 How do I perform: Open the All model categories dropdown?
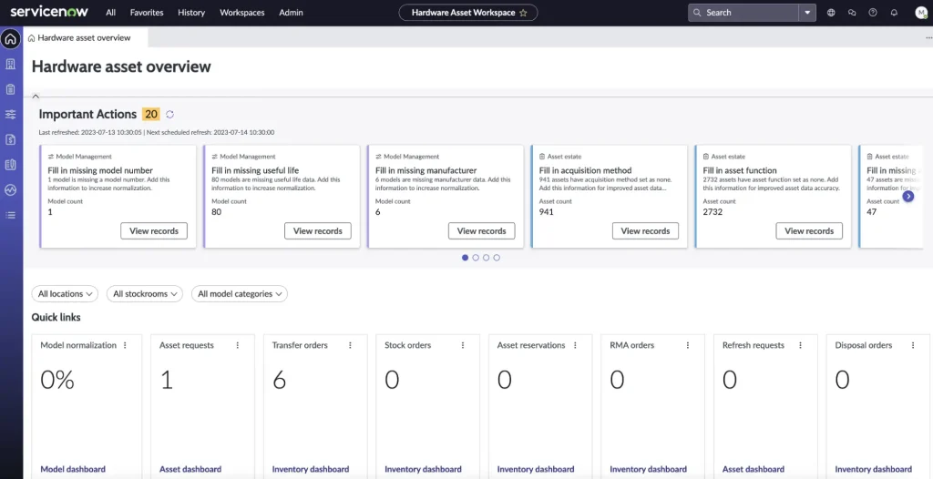(240, 294)
